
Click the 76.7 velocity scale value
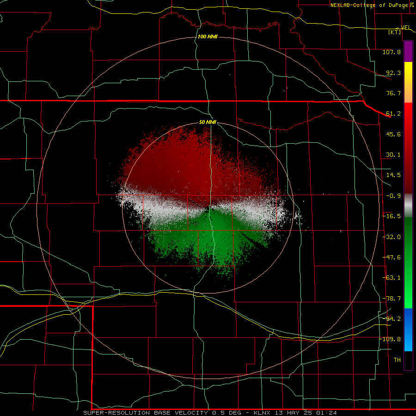393,93
